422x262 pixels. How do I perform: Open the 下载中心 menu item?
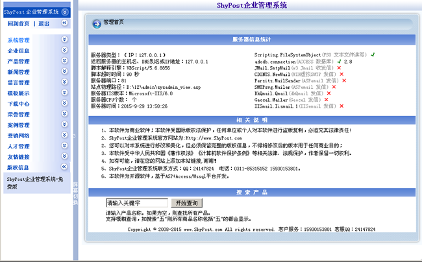[x=19, y=104]
